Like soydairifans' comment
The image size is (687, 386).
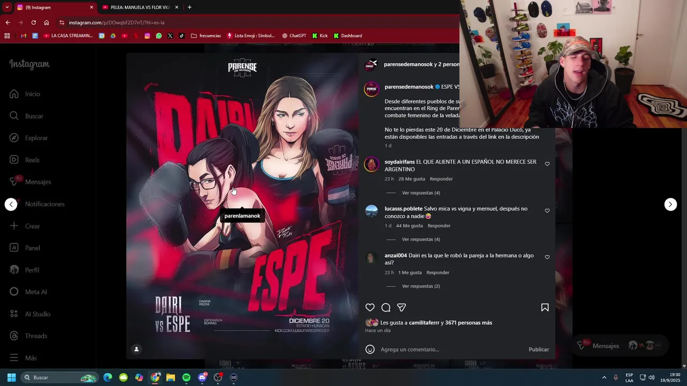[x=547, y=164]
